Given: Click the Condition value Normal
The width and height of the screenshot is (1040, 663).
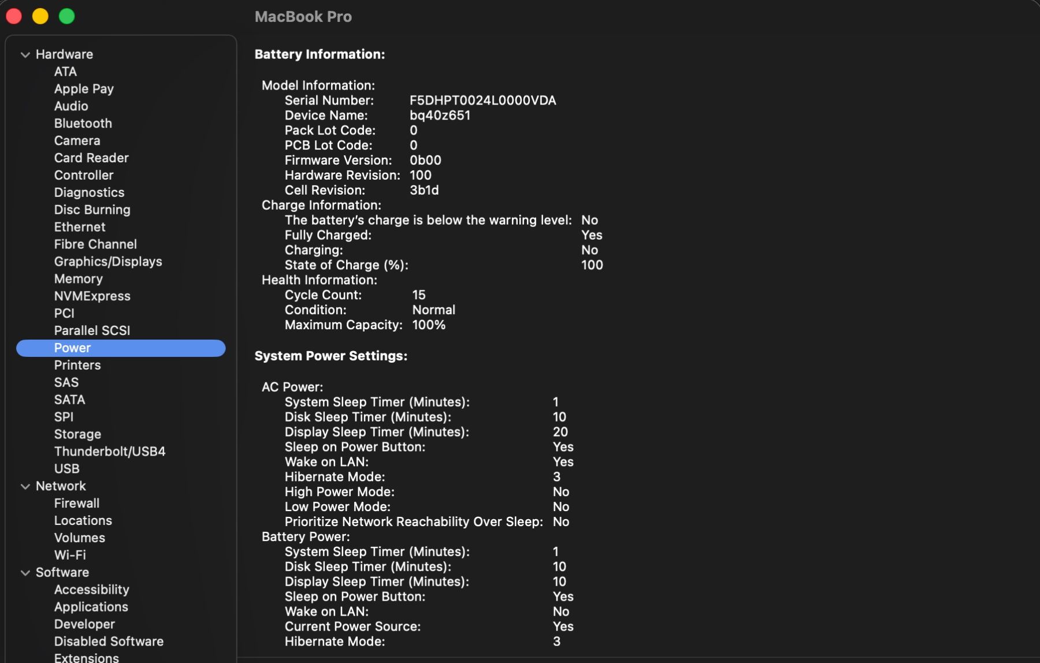Looking at the screenshot, I should pos(434,310).
